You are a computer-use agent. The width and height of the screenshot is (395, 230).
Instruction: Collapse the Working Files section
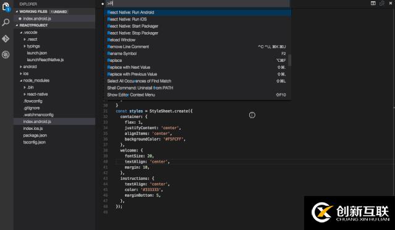point(17,12)
